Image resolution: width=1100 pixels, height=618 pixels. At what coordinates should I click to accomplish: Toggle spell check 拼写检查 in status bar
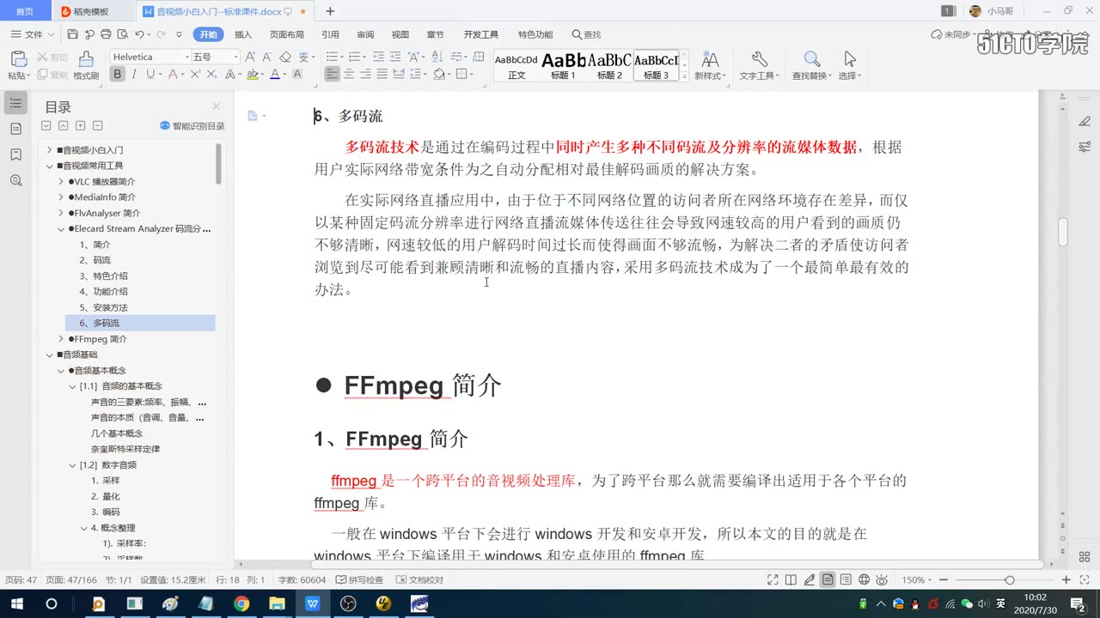[x=359, y=580]
